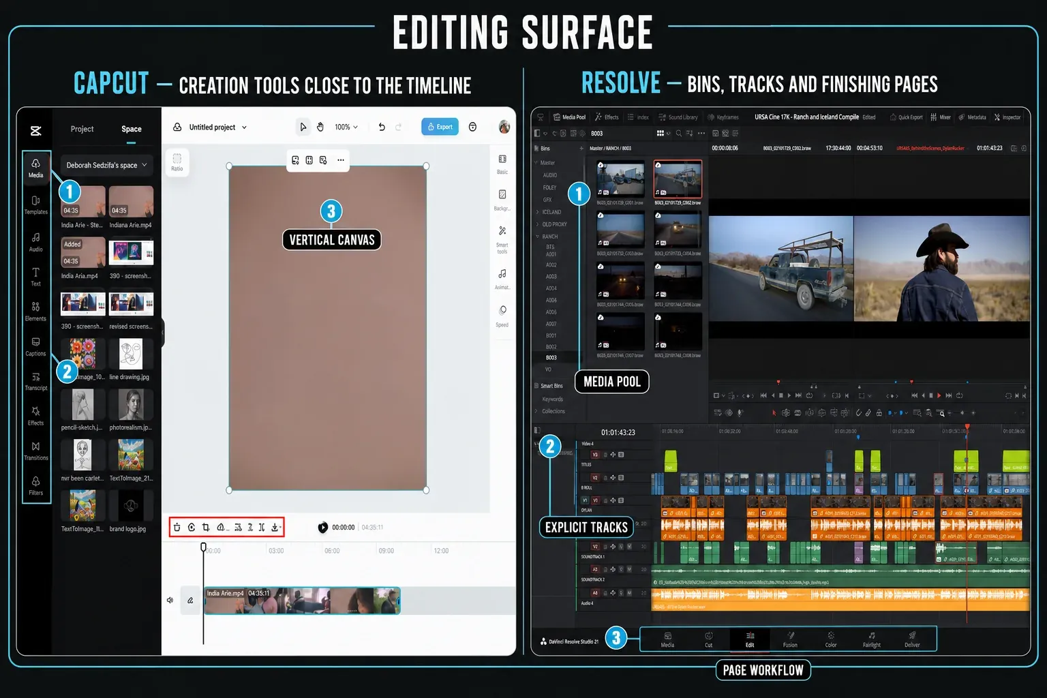Select the CapCut hand pan tool
This screenshot has width=1047, height=698.
click(x=320, y=127)
